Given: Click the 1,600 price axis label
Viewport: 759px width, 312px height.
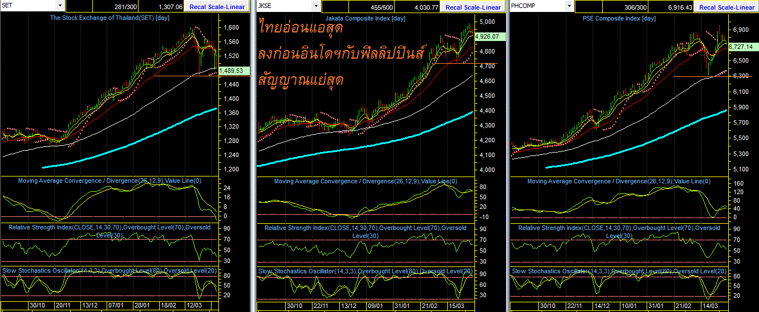Looking at the screenshot, I should click(232, 27).
